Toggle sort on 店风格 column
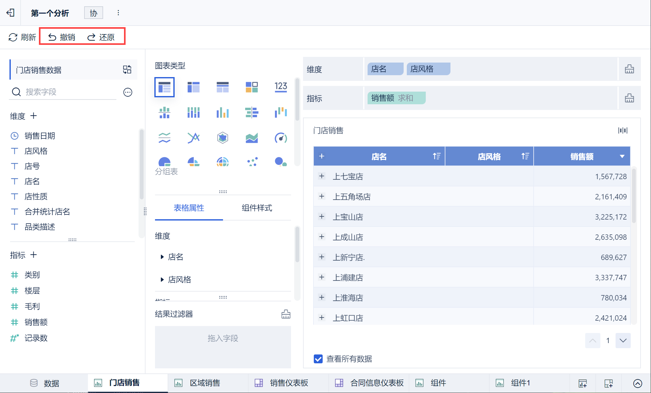The width and height of the screenshot is (651, 393). click(525, 156)
